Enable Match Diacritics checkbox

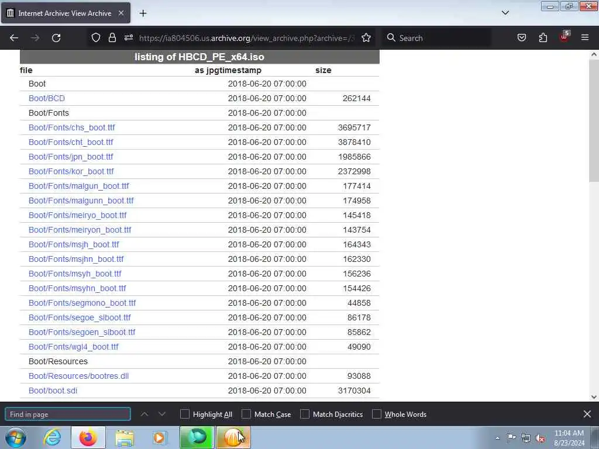tap(305, 415)
